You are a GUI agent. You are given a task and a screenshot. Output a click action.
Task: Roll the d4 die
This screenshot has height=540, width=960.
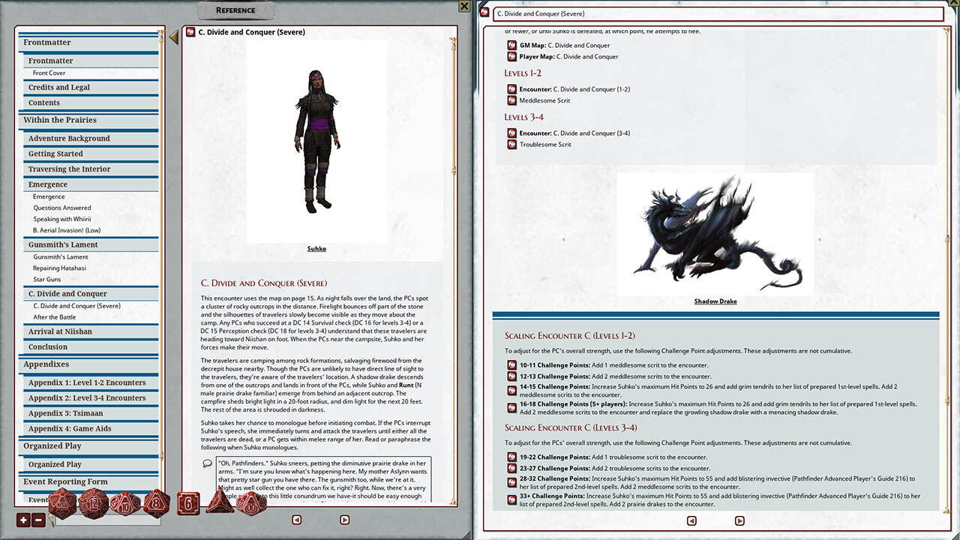[218, 502]
